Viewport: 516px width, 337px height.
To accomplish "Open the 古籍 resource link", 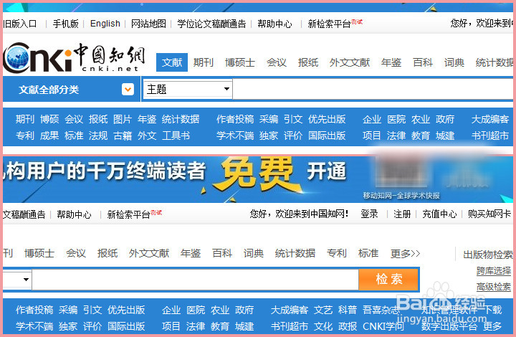I will pyautogui.click(x=123, y=136).
